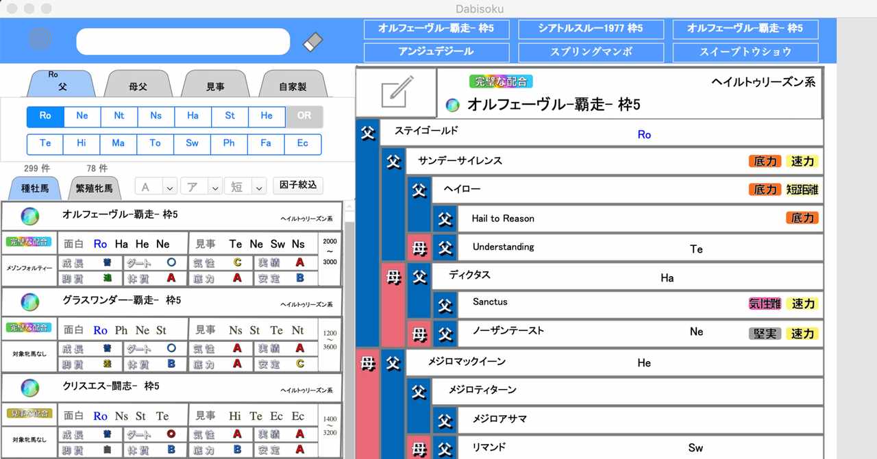Click 父 icon beside Hail to Reason
This screenshot has height=459, width=877.
pyautogui.click(x=445, y=219)
